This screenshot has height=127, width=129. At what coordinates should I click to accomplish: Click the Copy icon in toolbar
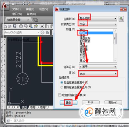click(x=47, y=26)
